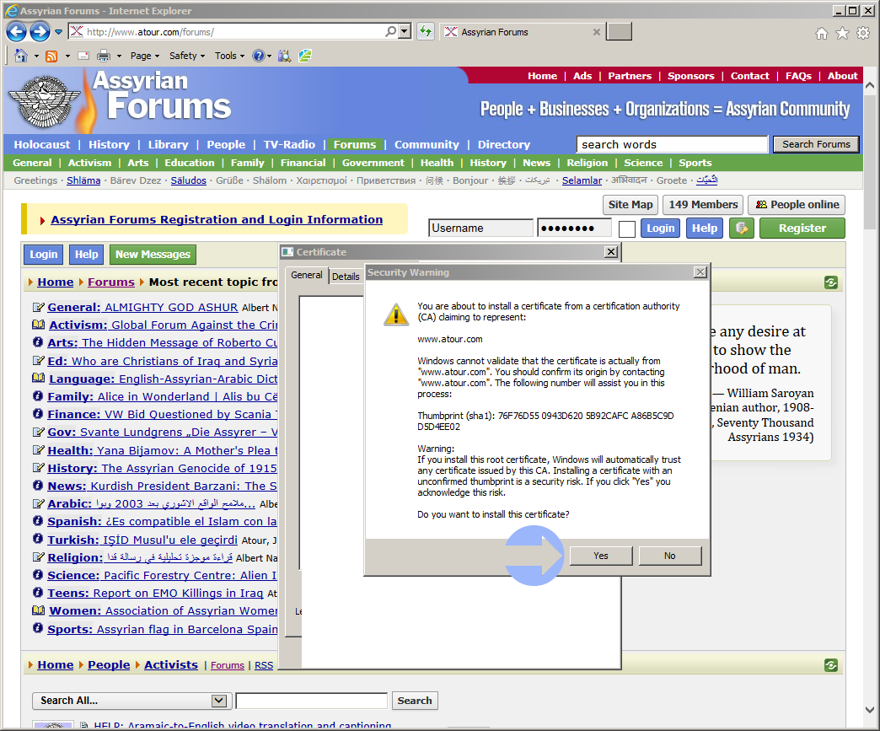Click the Print toolbar icon
880x731 pixels.
(104, 56)
